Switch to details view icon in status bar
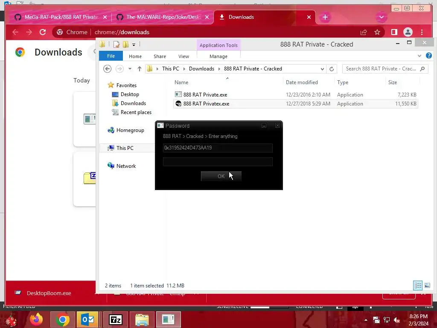This screenshot has width=437, height=328. click(418, 285)
